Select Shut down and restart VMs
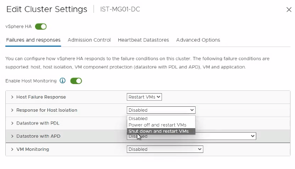This screenshot has height=169, width=295. pyautogui.click(x=159, y=131)
